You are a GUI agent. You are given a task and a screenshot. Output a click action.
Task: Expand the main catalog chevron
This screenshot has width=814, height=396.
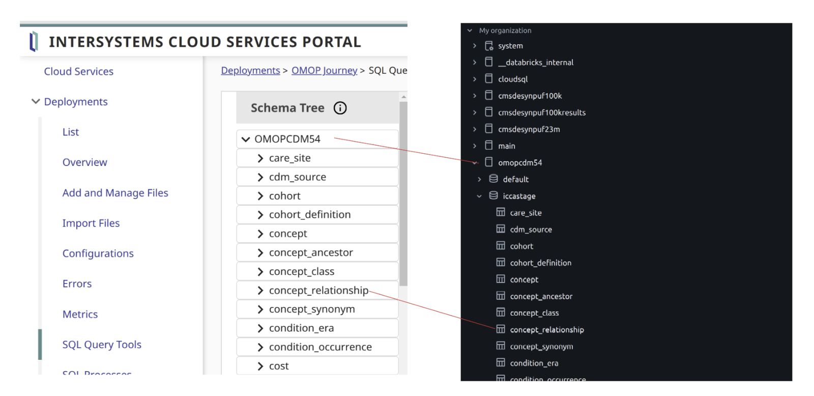point(475,146)
